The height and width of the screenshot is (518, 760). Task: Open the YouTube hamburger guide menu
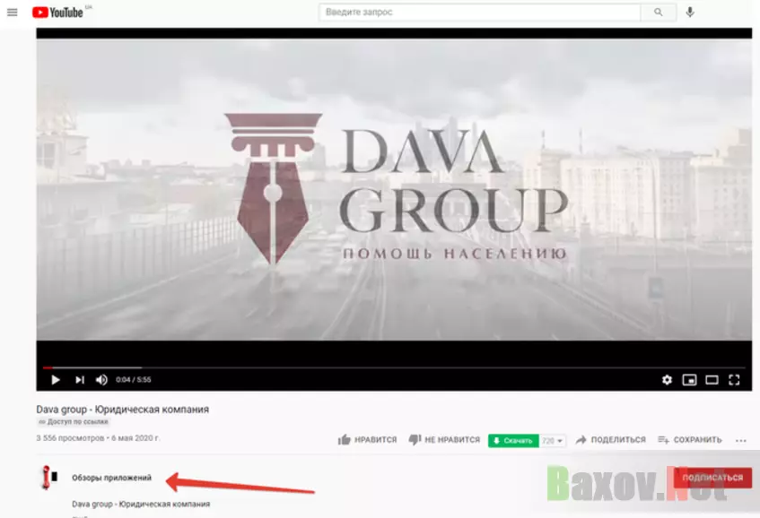tap(13, 13)
